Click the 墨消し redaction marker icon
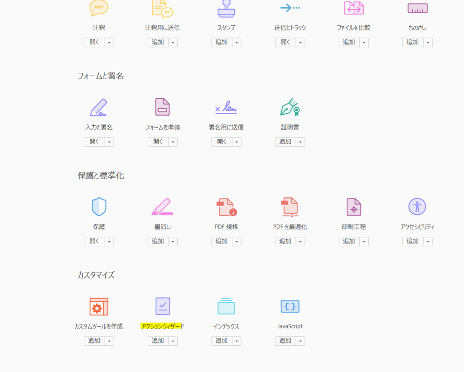The height and width of the screenshot is (372, 464). [163, 207]
